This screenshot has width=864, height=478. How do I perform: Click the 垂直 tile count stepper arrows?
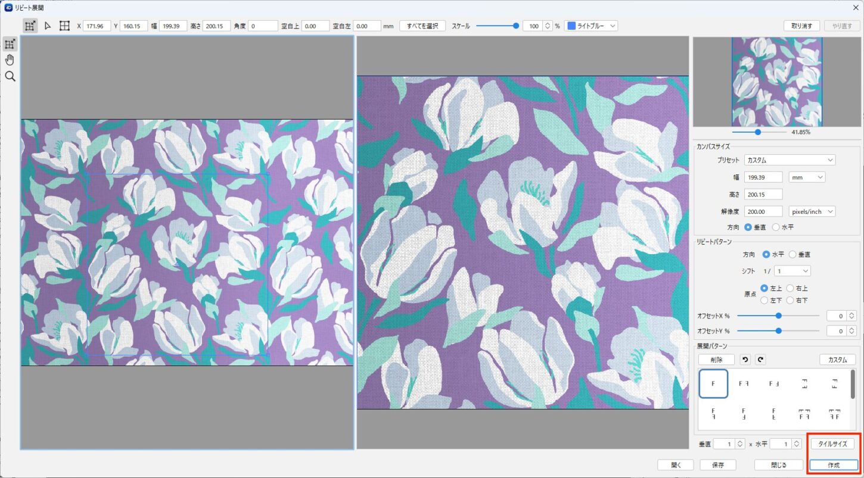[740, 444]
